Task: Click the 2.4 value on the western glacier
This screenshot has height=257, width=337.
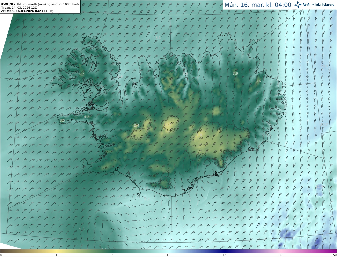Action: pos(136,126)
